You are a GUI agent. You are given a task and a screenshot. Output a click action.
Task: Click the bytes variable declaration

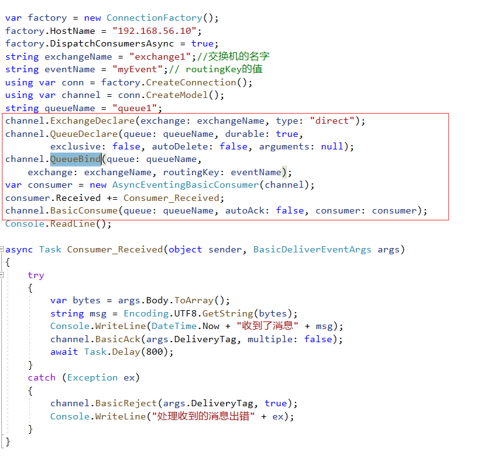87,300
